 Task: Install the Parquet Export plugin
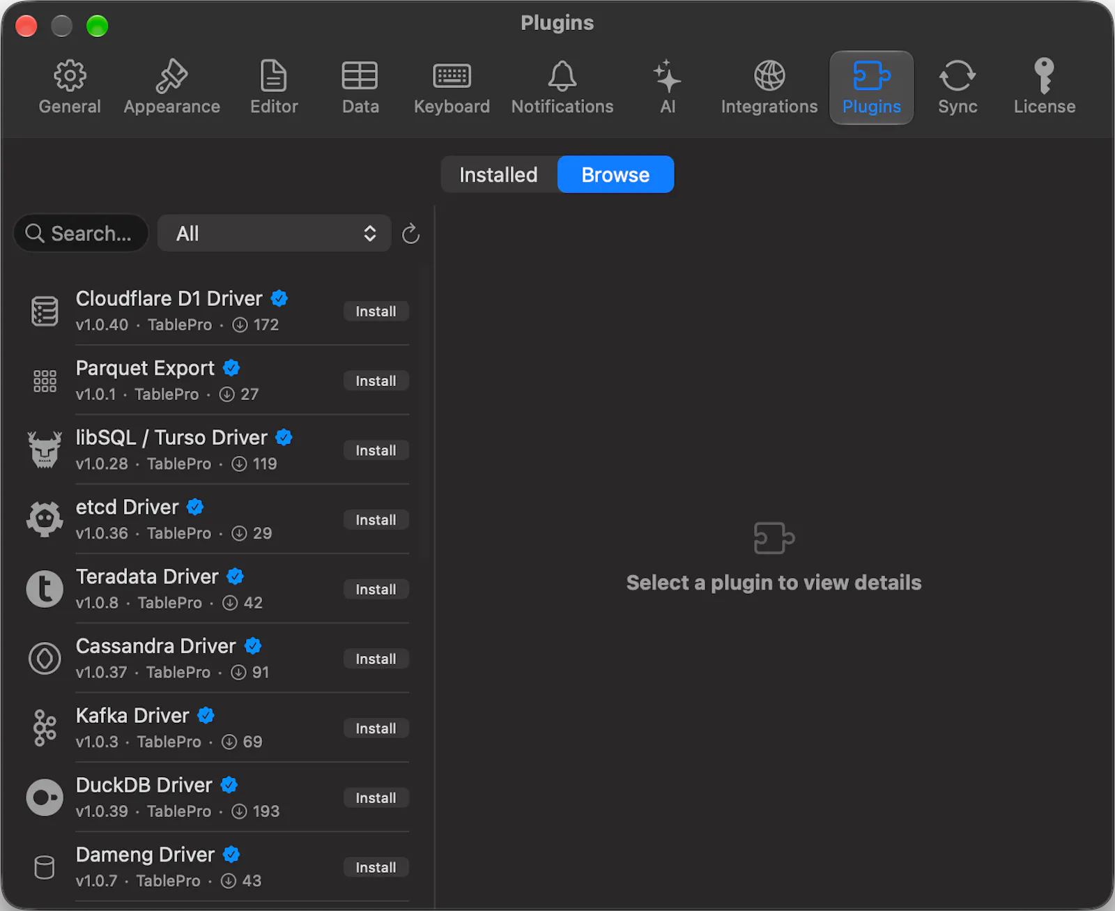click(x=376, y=381)
